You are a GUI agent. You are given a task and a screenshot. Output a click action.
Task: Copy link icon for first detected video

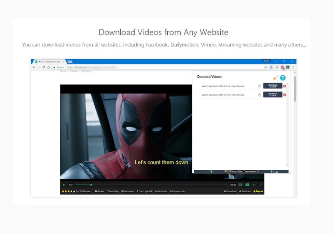click(x=259, y=86)
